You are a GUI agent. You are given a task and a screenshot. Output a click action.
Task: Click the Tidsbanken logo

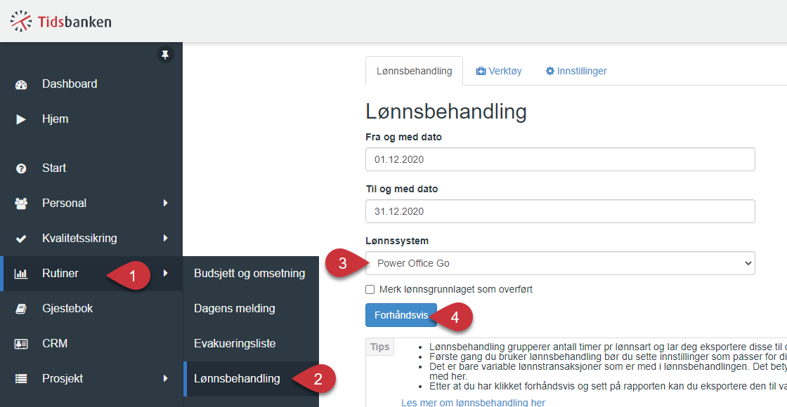tap(60, 21)
